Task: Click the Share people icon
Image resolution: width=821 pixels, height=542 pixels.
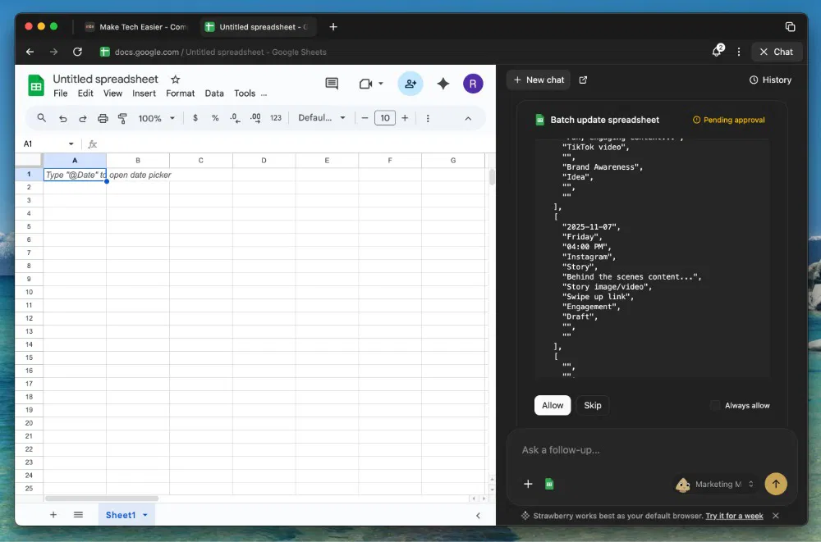Action: (x=410, y=84)
